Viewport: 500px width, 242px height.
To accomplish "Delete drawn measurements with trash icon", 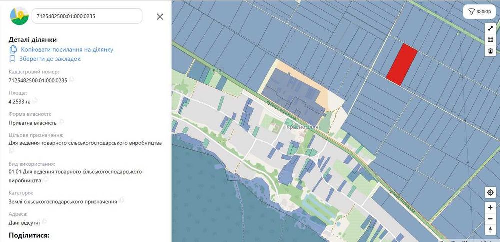I will (490, 51).
